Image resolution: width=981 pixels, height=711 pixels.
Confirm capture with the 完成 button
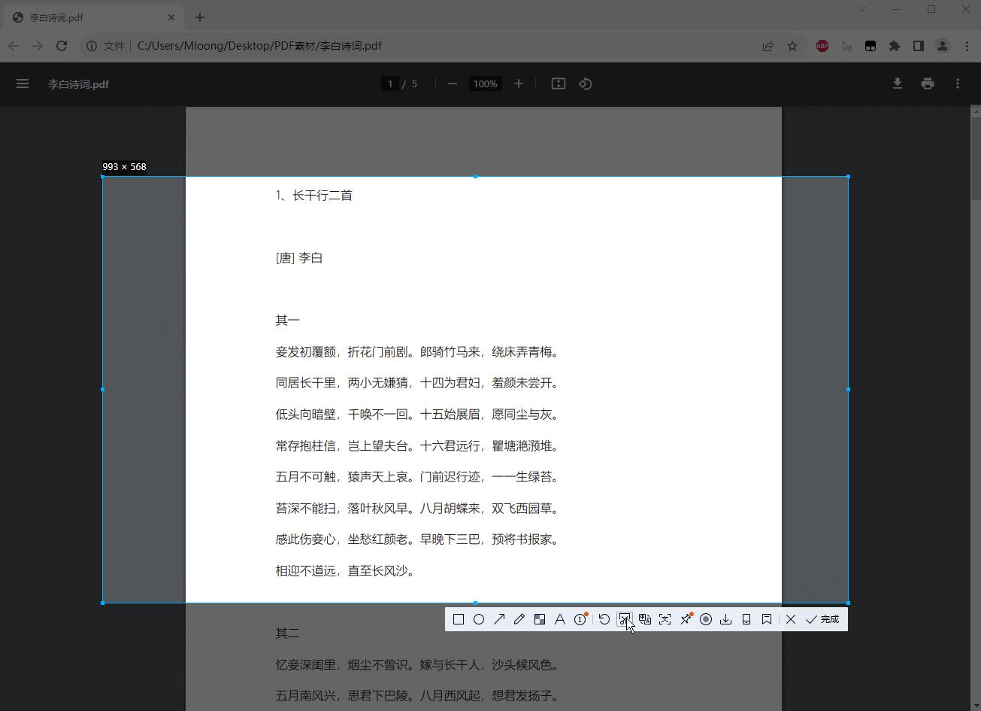[822, 618]
